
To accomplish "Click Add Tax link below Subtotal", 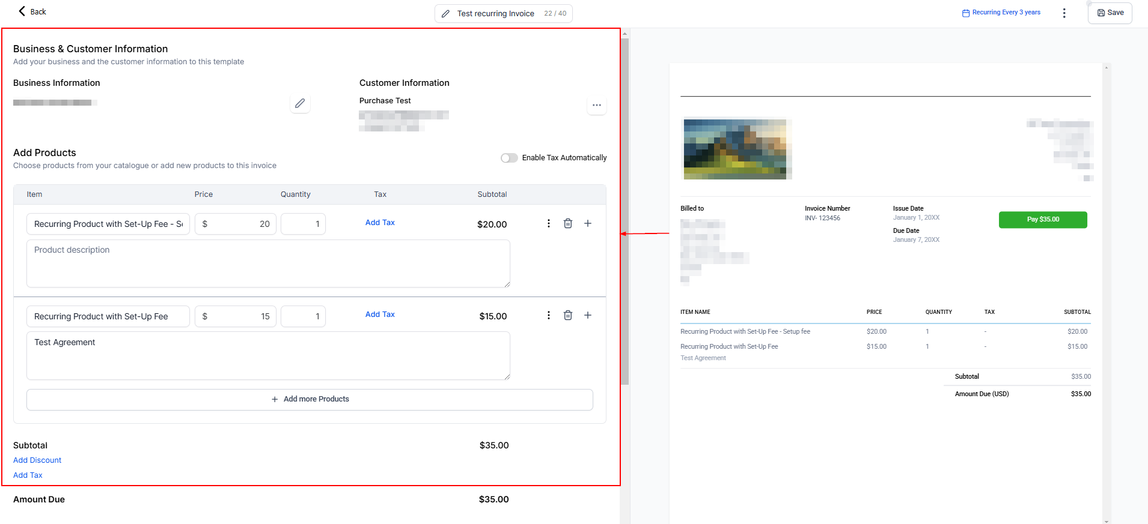I will click(28, 475).
